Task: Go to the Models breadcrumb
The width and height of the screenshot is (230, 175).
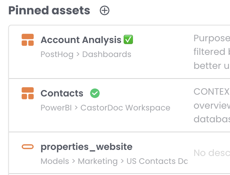Action: [x=54, y=161]
